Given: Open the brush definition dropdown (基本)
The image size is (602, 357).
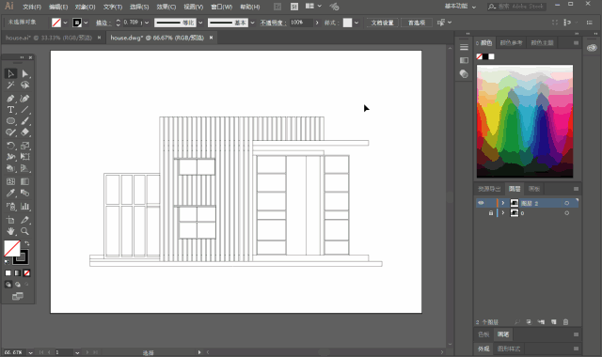Looking at the screenshot, I should pyautogui.click(x=252, y=23).
